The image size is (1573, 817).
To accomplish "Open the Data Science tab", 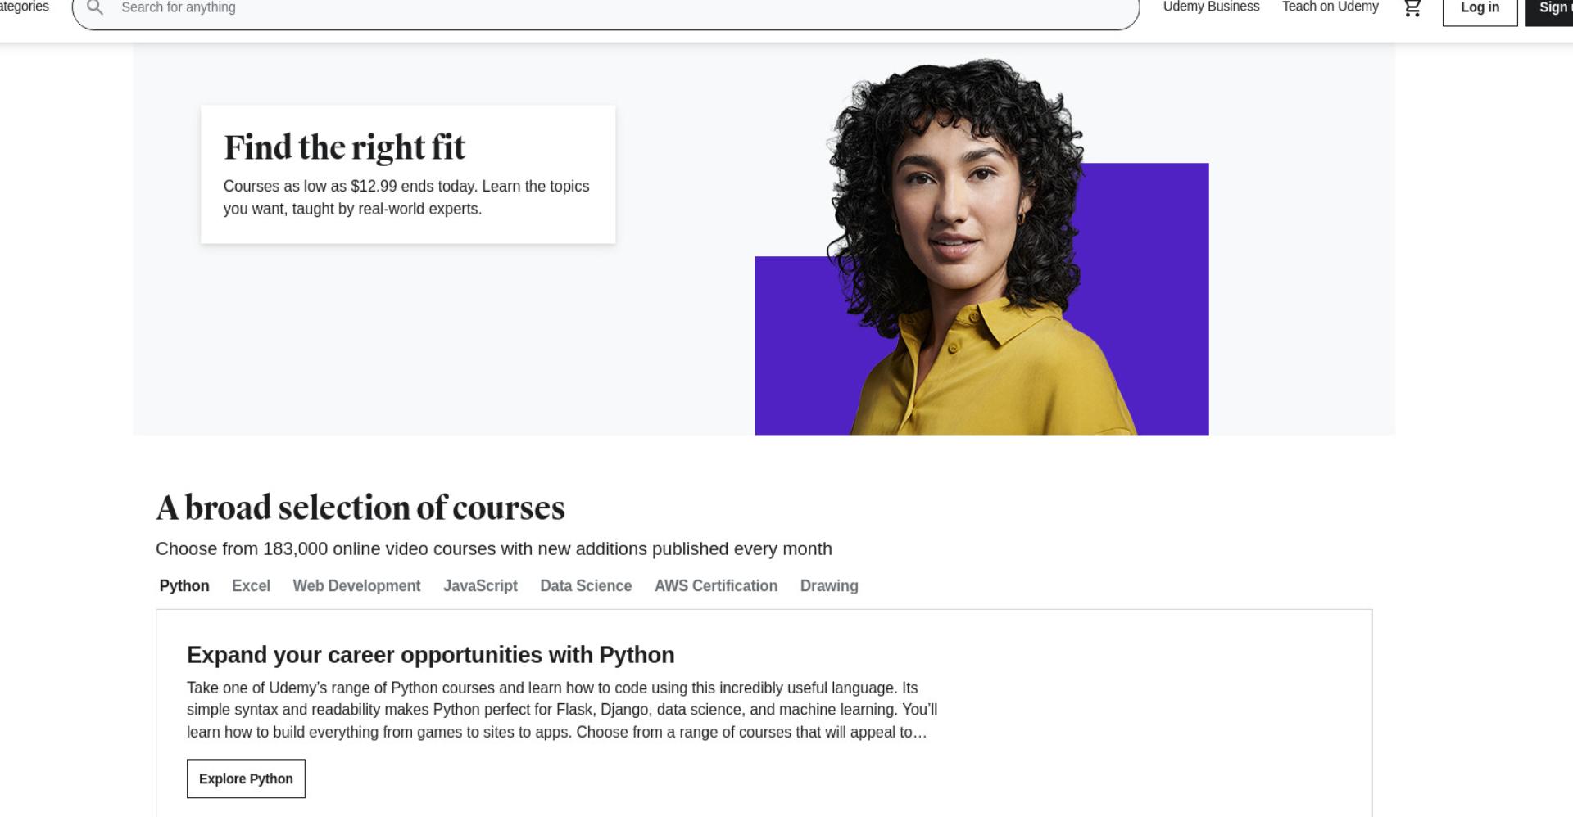I will point(586,586).
